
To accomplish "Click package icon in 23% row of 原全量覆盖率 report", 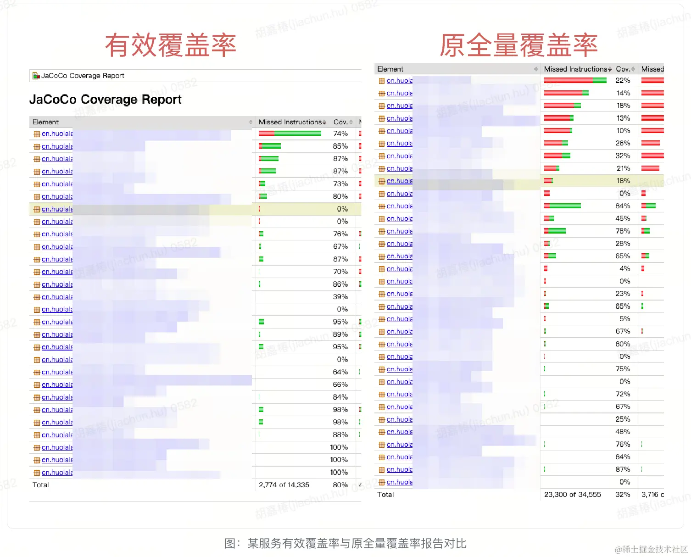I will 382,294.
